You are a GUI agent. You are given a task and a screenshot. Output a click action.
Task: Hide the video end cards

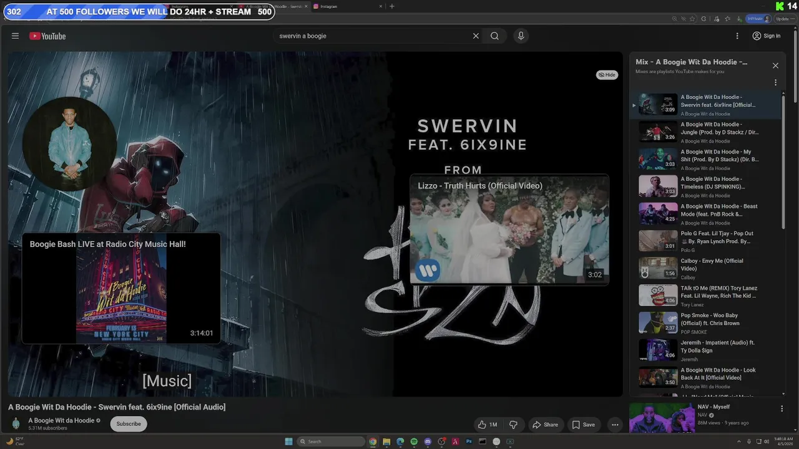pos(607,75)
